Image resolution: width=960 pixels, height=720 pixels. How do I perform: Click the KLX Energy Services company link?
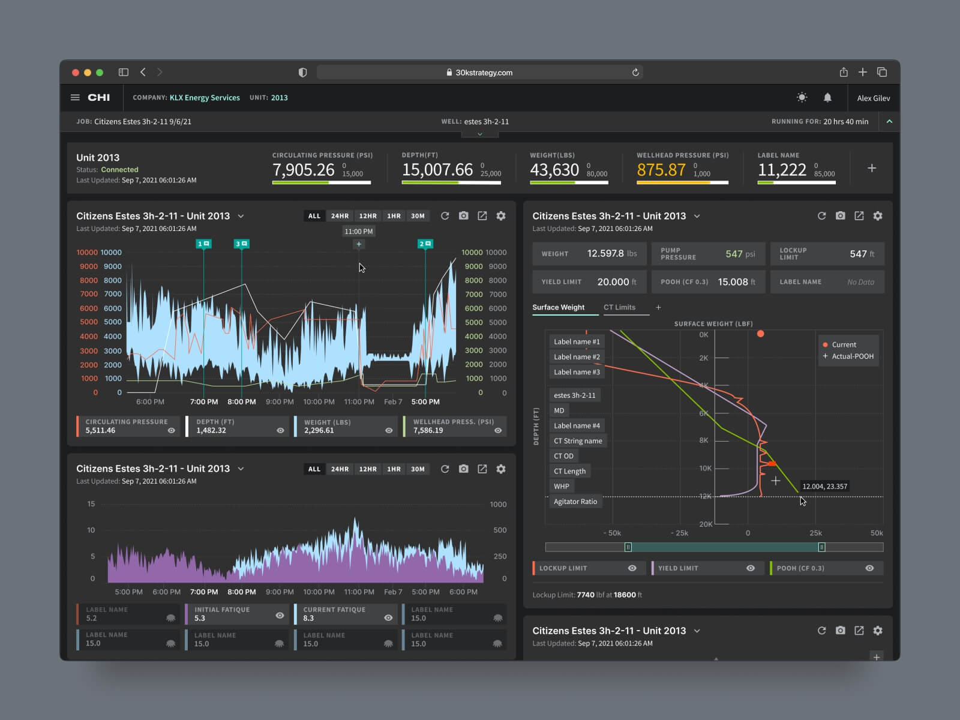point(205,98)
